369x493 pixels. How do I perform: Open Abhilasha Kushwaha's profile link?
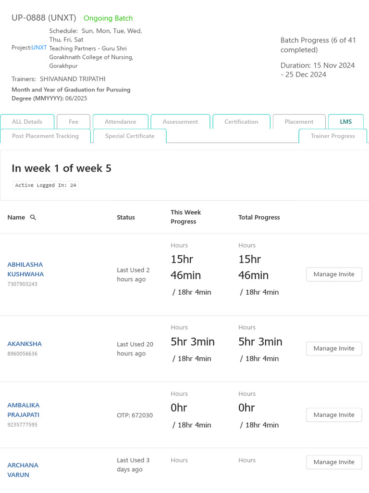click(25, 270)
